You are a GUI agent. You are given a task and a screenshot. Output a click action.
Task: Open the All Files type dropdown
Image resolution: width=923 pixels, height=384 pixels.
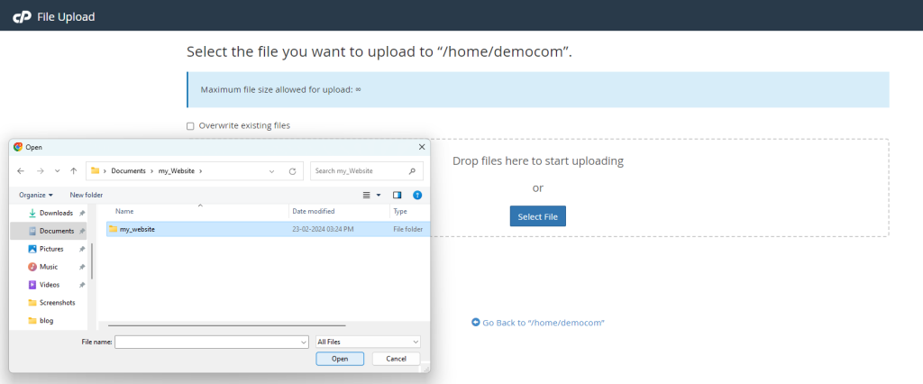368,342
